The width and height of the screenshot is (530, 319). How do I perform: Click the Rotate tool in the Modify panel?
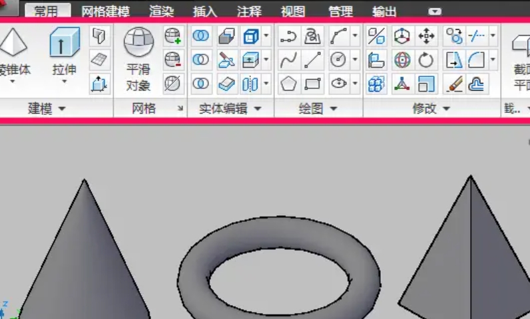[426, 60]
